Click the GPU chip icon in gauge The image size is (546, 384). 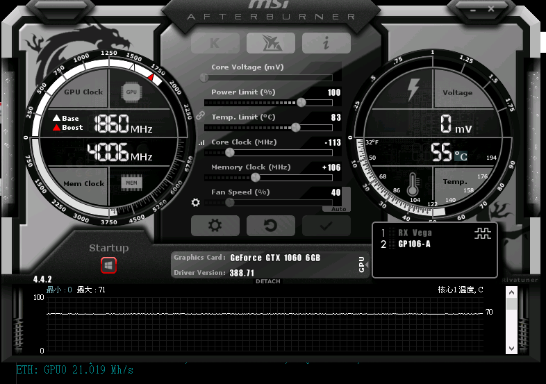pyautogui.click(x=131, y=92)
